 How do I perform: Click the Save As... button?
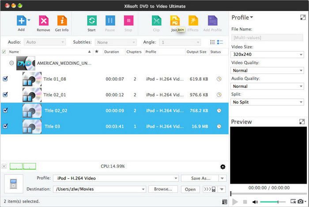[x=200, y=178]
